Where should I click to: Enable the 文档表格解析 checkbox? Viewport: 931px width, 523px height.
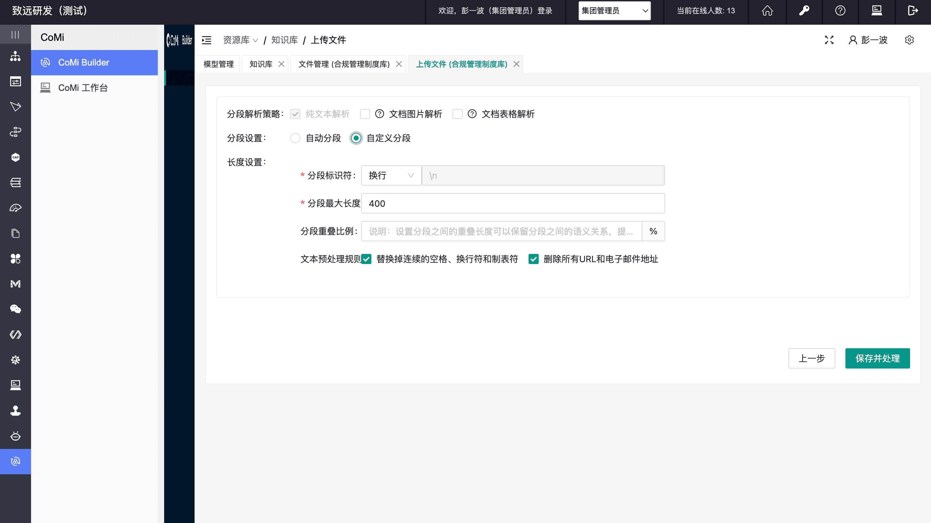pyautogui.click(x=458, y=114)
